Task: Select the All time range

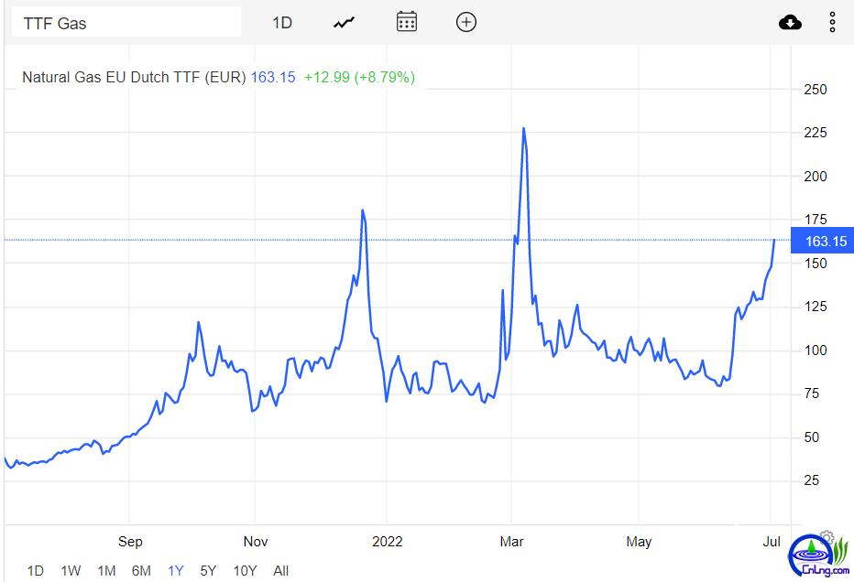Action: click(281, 571)
